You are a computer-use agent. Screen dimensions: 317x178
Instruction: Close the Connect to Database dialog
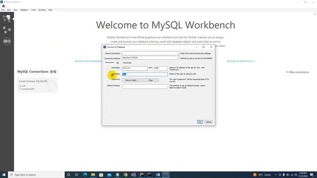click(211, 47)
